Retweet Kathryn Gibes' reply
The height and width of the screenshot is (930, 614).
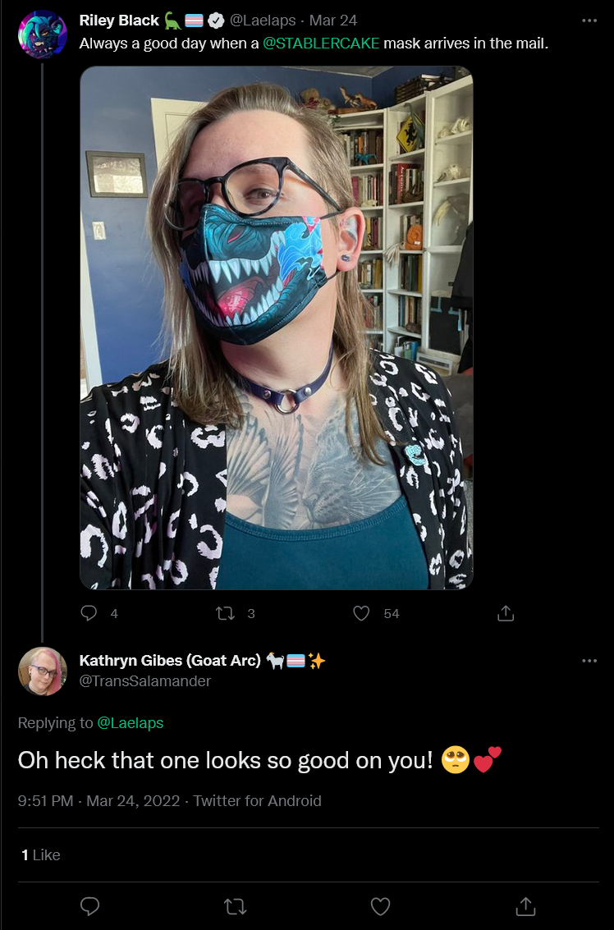tap(235, 906)
